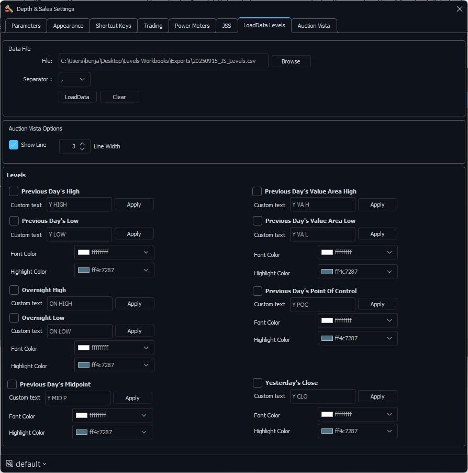468x473 pixels.
Task: Enable Previous Day's High checkbox
Action: pos(14,191)
